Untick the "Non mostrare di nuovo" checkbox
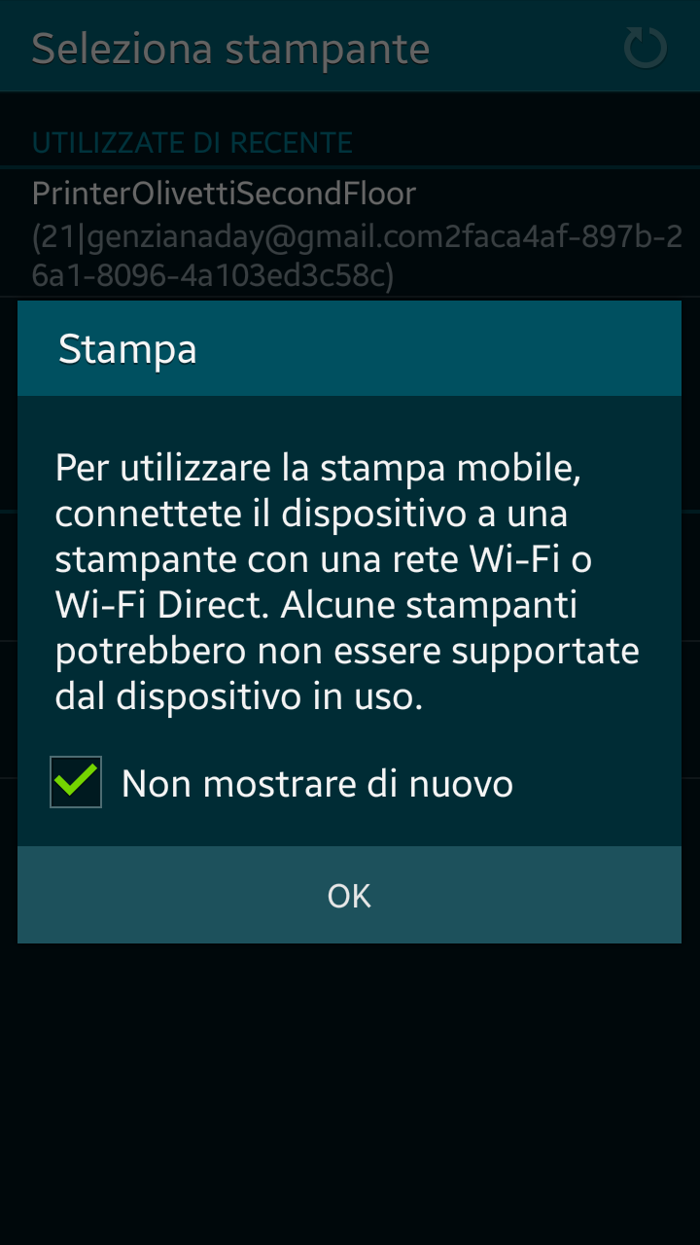Viewport: 700px width, 1245px height. coord(76,783)
